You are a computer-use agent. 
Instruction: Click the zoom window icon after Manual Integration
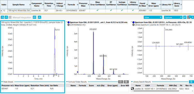coord(35,17)
